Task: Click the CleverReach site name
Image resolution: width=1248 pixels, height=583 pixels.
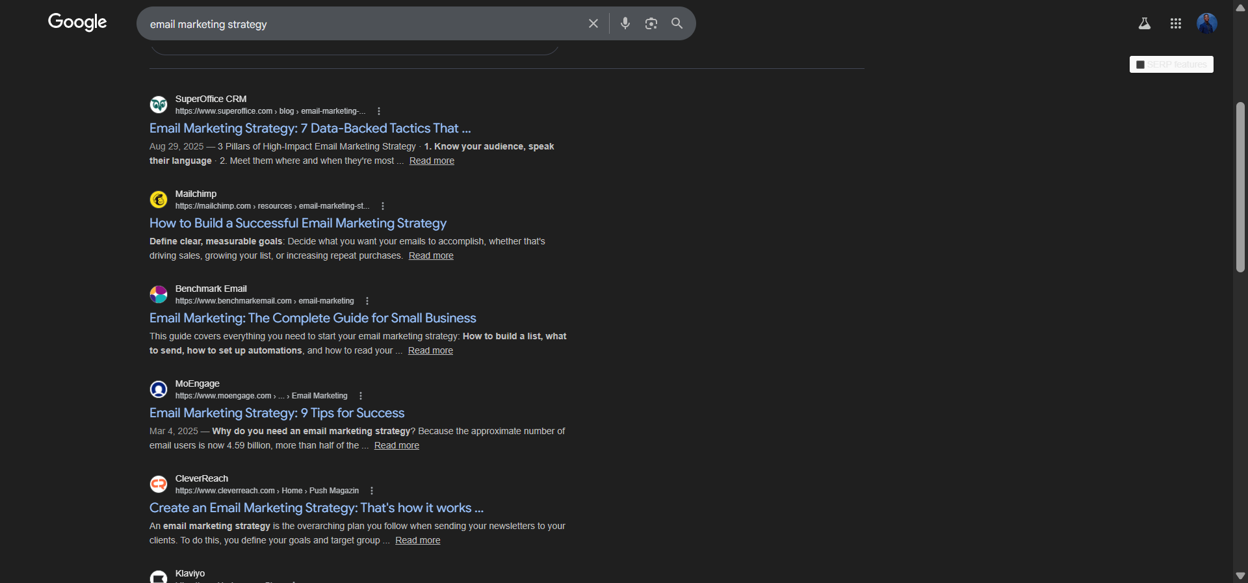Action: pyautogui.click(x=201, y=478)
